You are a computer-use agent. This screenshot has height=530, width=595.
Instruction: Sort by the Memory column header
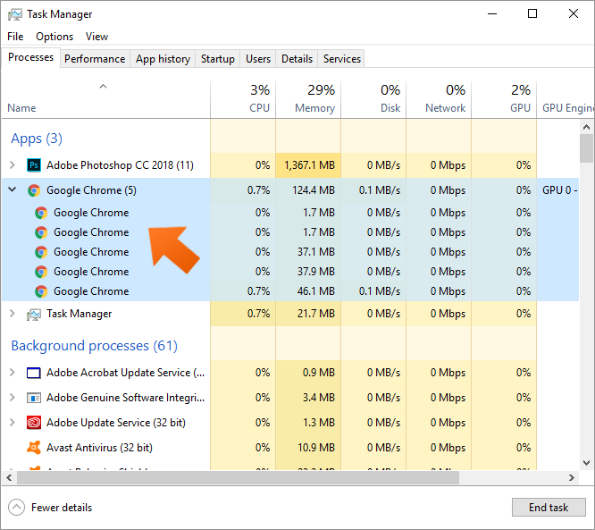308,99
